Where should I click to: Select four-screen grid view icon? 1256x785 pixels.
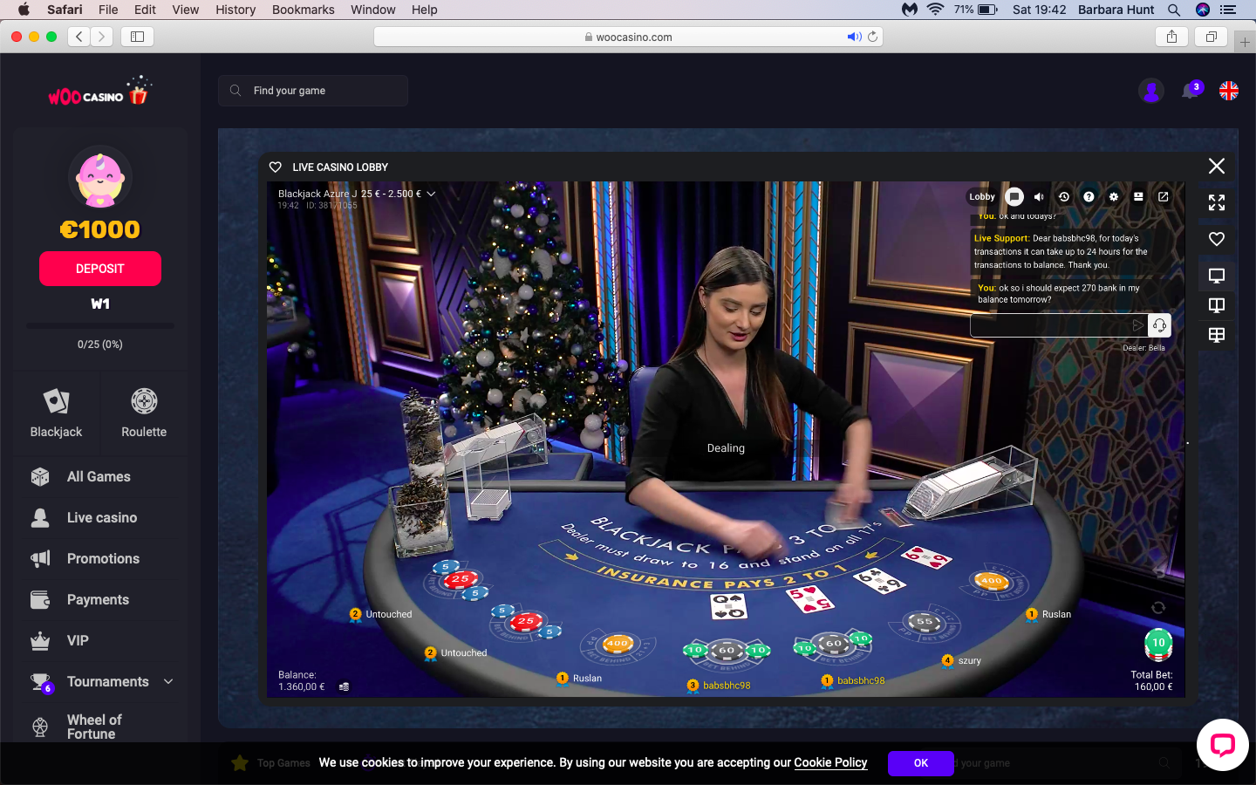click(x=1217, y=335)
